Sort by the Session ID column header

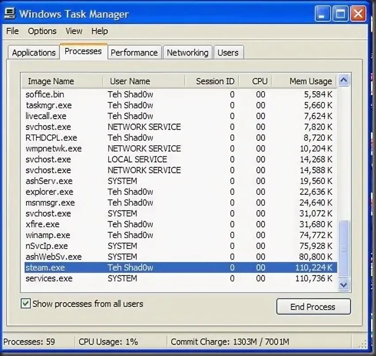[211, 81]
